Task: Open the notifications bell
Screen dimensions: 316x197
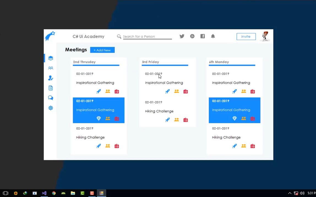Action: (213, 36)
